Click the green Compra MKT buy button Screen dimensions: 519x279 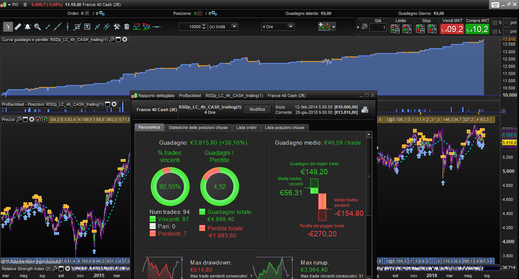pyautogui.click(x=477, y=29)
